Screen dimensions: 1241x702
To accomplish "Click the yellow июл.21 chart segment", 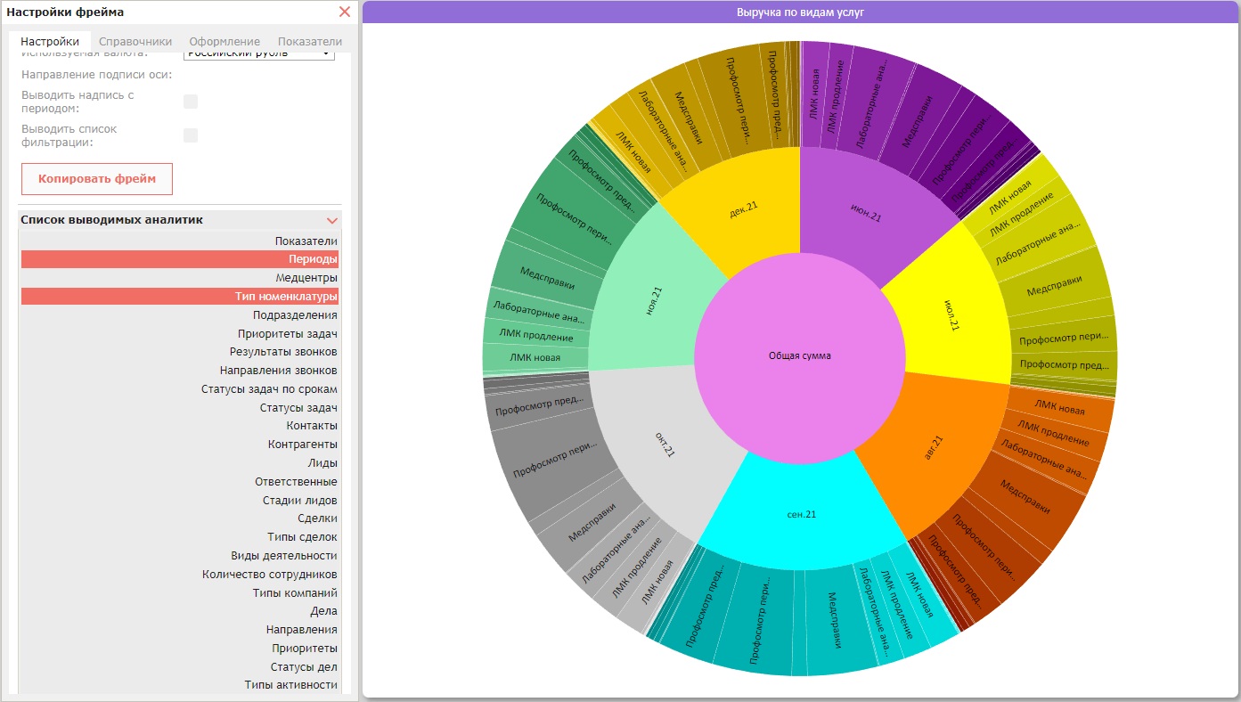I will (x=951, y=316).
